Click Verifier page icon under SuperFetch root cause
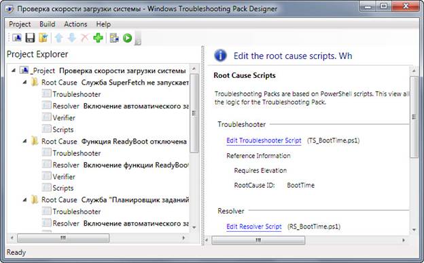The height and width of the screenshot is (263, 424). [x=46, y=117]
